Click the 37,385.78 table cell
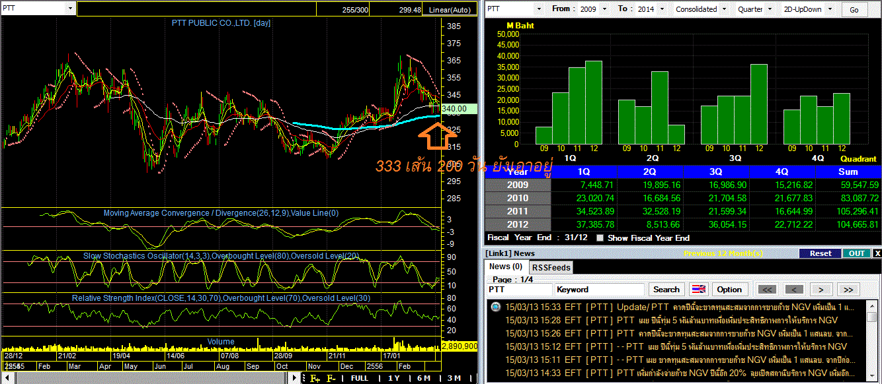Viewport: 882px width, 384px height. [x=584, y=224]
